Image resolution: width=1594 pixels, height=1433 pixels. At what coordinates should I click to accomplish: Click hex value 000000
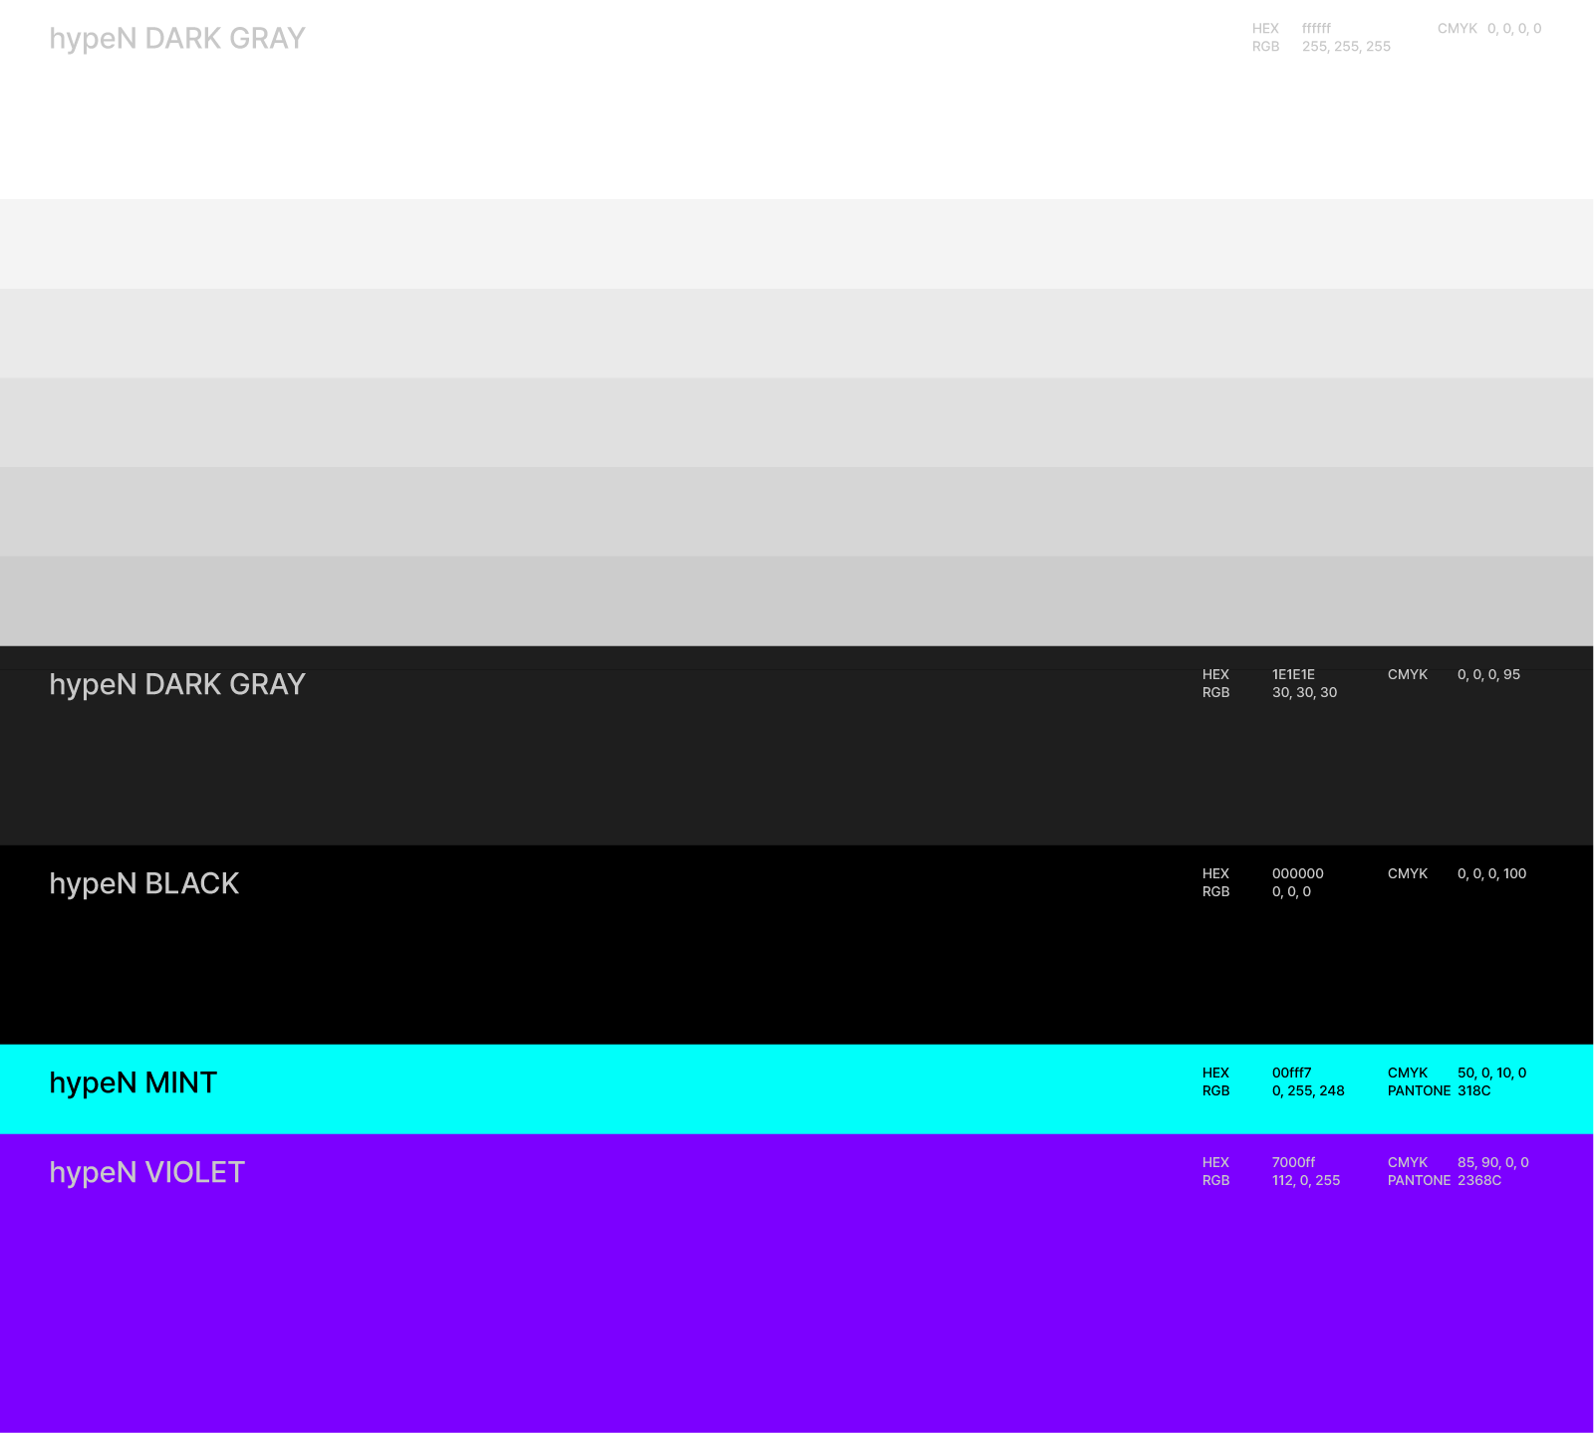(x=1297, y=874)
